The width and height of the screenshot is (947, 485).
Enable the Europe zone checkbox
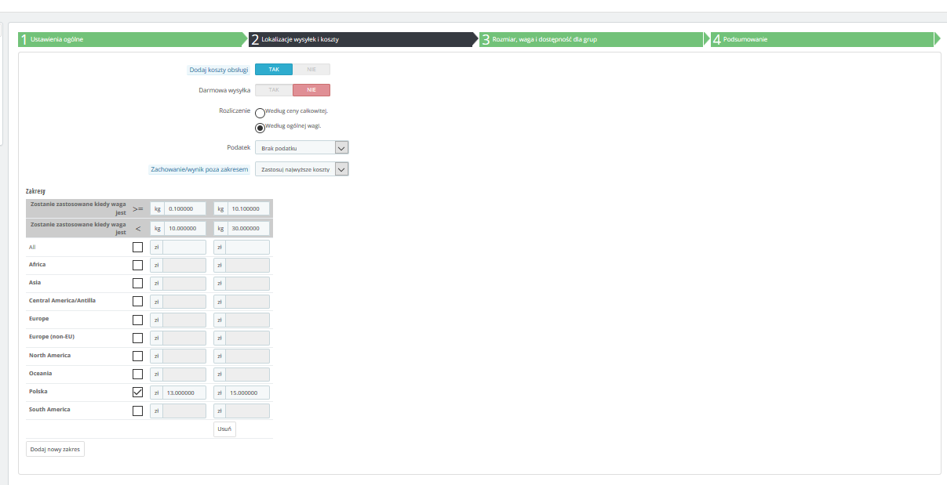click(x=138, y=320)
